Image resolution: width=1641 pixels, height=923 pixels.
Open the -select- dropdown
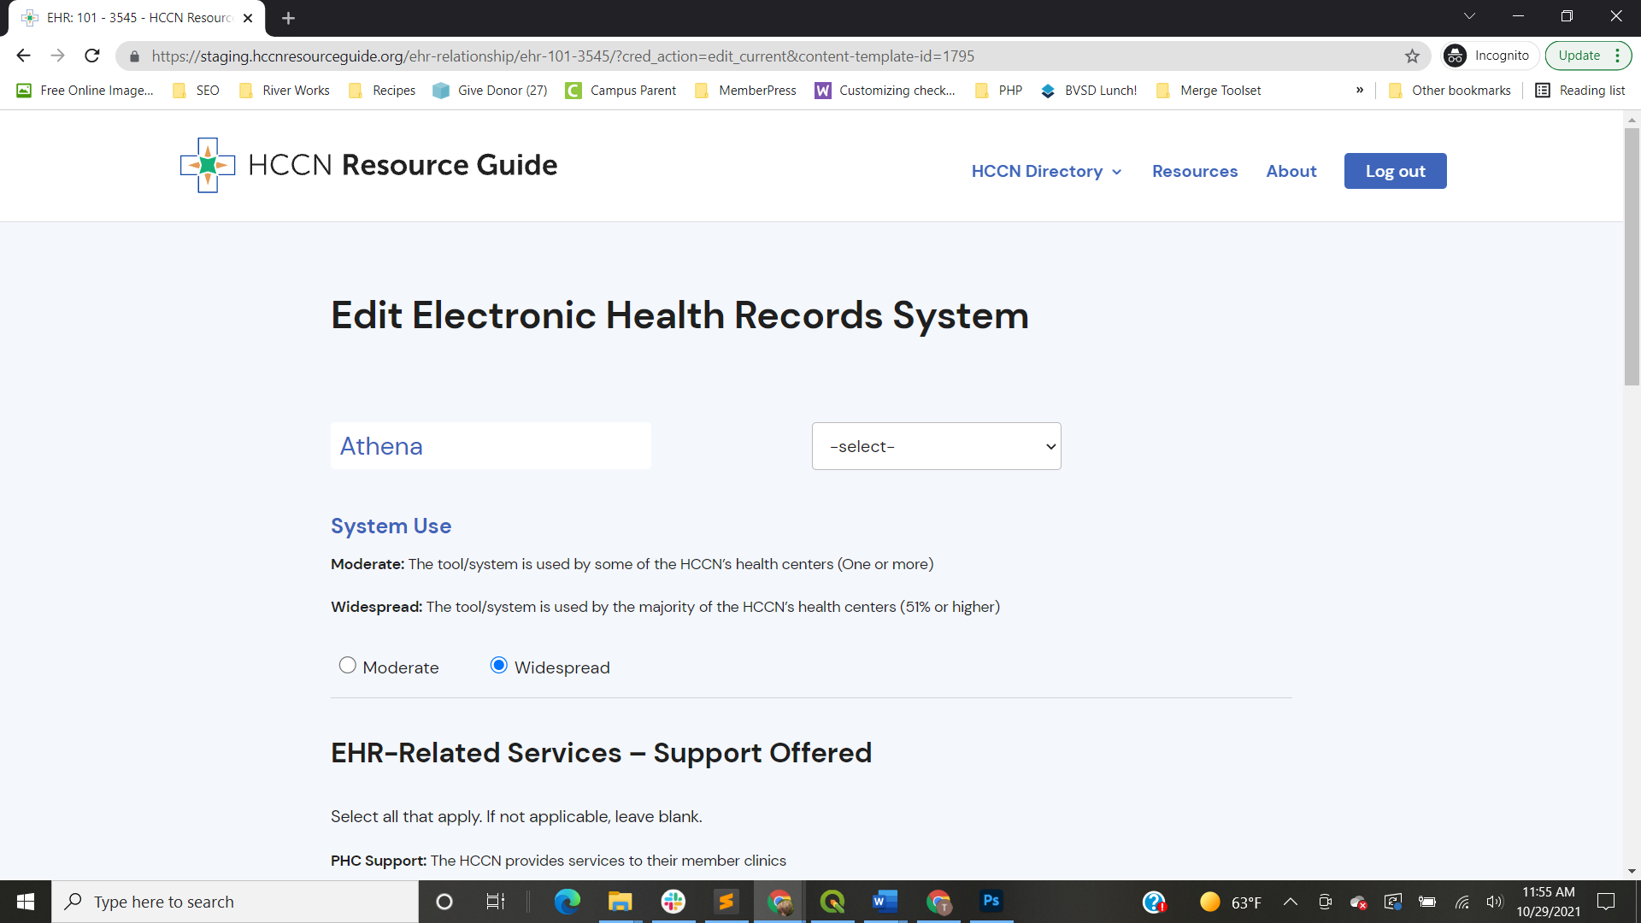point(936,446)
